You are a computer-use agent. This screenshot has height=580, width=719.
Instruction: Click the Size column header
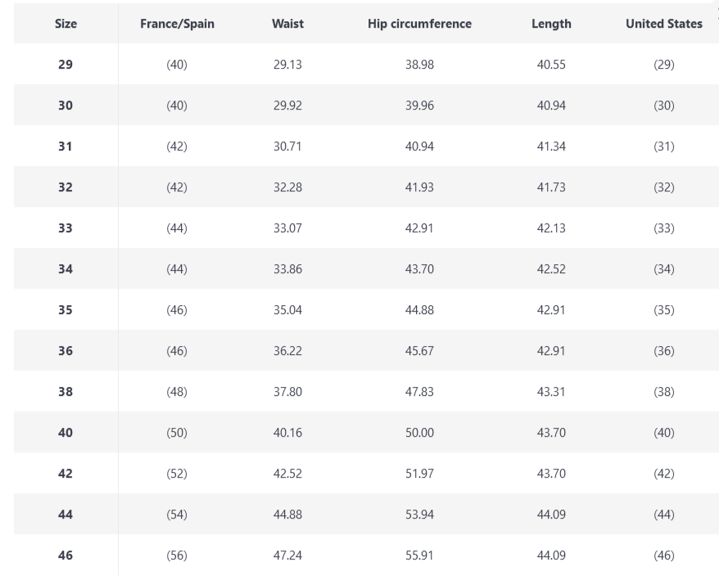click(x=66, y=24)
